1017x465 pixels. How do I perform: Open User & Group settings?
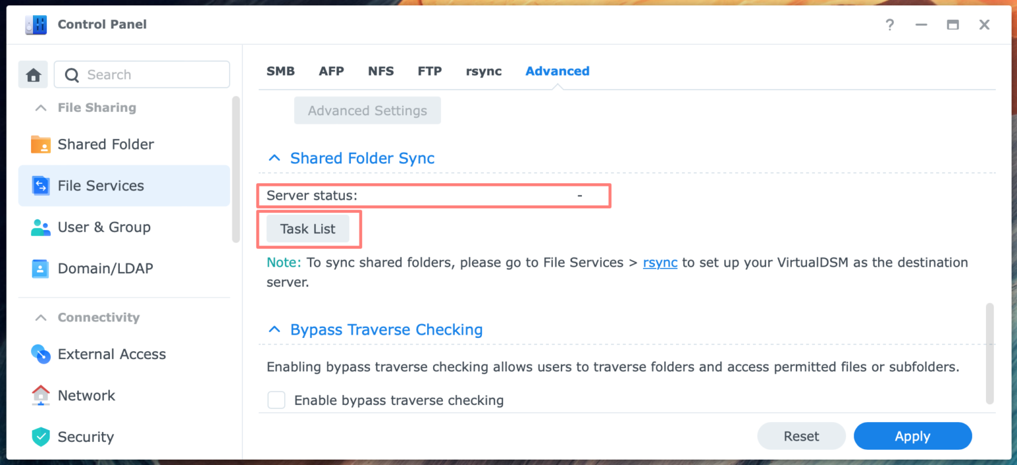pyautogui.click(x=104, y=227)
